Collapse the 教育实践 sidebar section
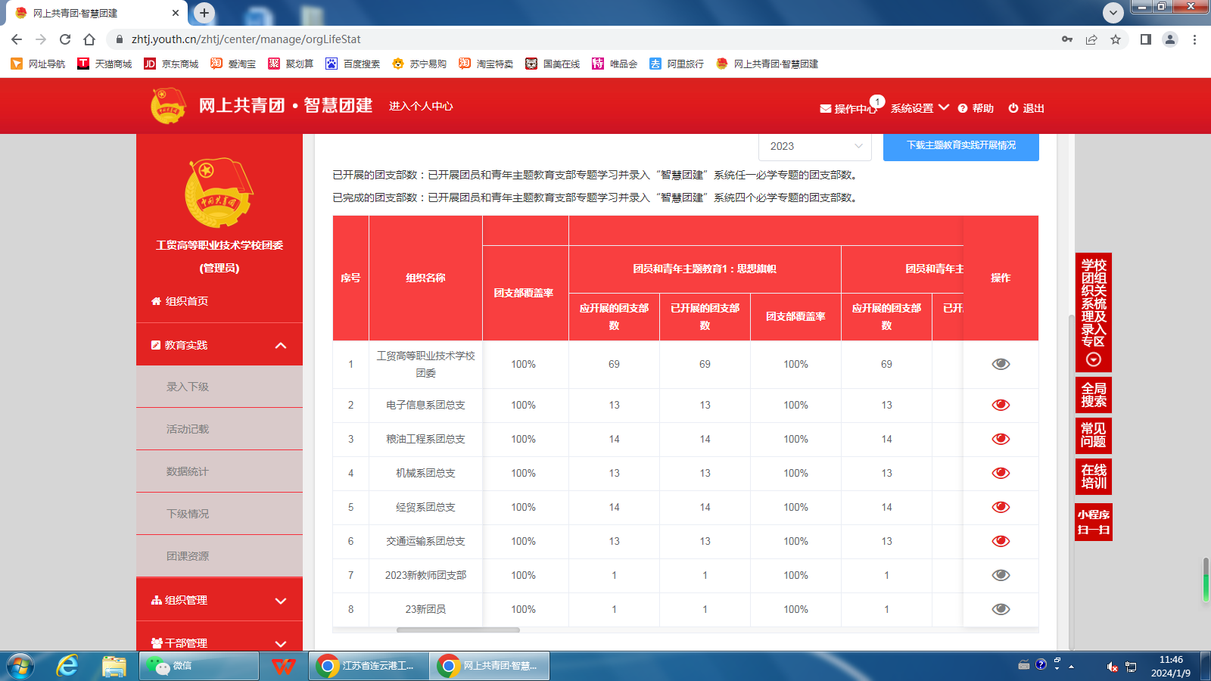Image resolution: width=1211 pixels, height=681 pixels. pyautogui.click(x=281, y=345)
